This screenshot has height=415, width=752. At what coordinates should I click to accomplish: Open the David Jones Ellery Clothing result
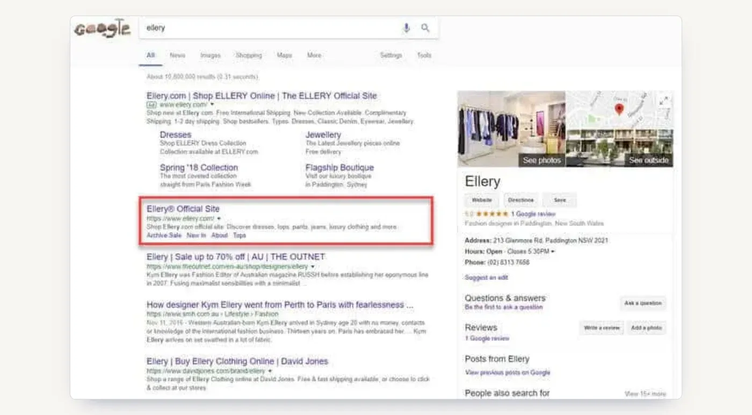237,361
